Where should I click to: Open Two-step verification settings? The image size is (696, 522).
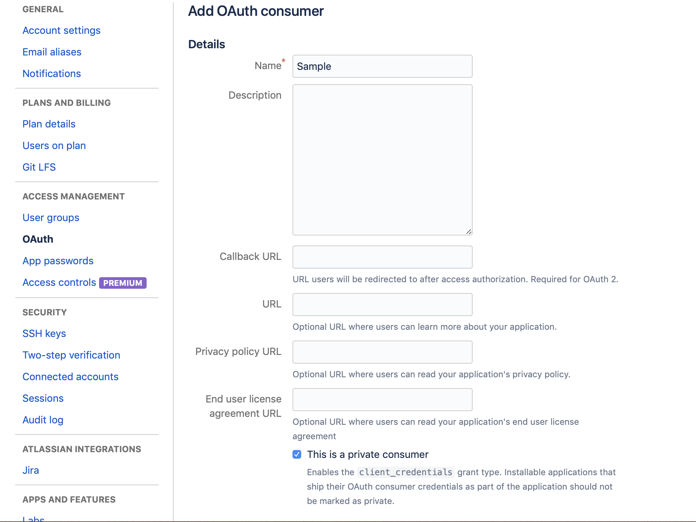click(71, 355)
